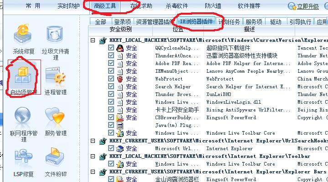This screenshot has width=328, height=182.
Task: Open the 服务管理 service manager tool
Action: tap(56, 121)
